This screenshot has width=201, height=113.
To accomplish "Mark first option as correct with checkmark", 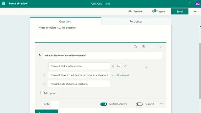I will point(124,66).
